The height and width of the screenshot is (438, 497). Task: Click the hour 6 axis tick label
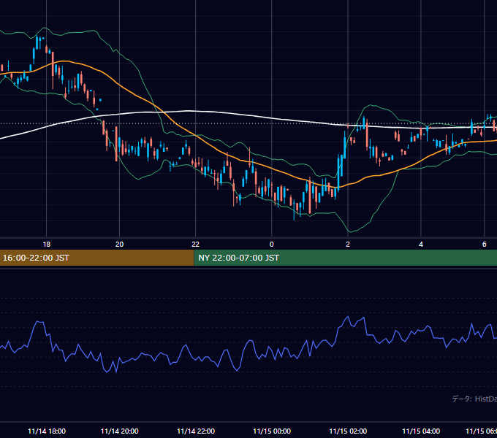[x=485, y=245]
